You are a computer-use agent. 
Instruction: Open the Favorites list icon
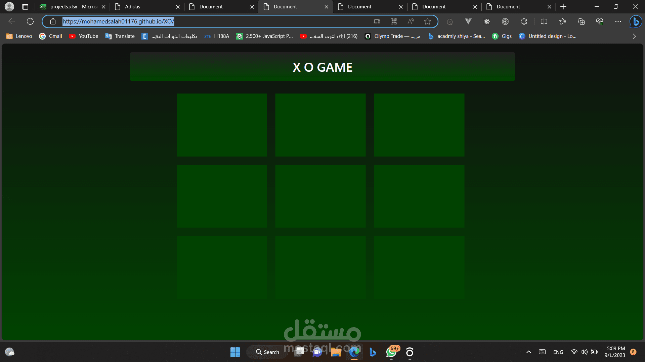tap(563, 21)
